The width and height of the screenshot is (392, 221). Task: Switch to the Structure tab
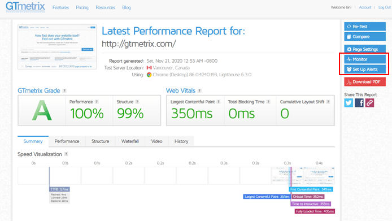pyautogui.click(x=100, y=141)
